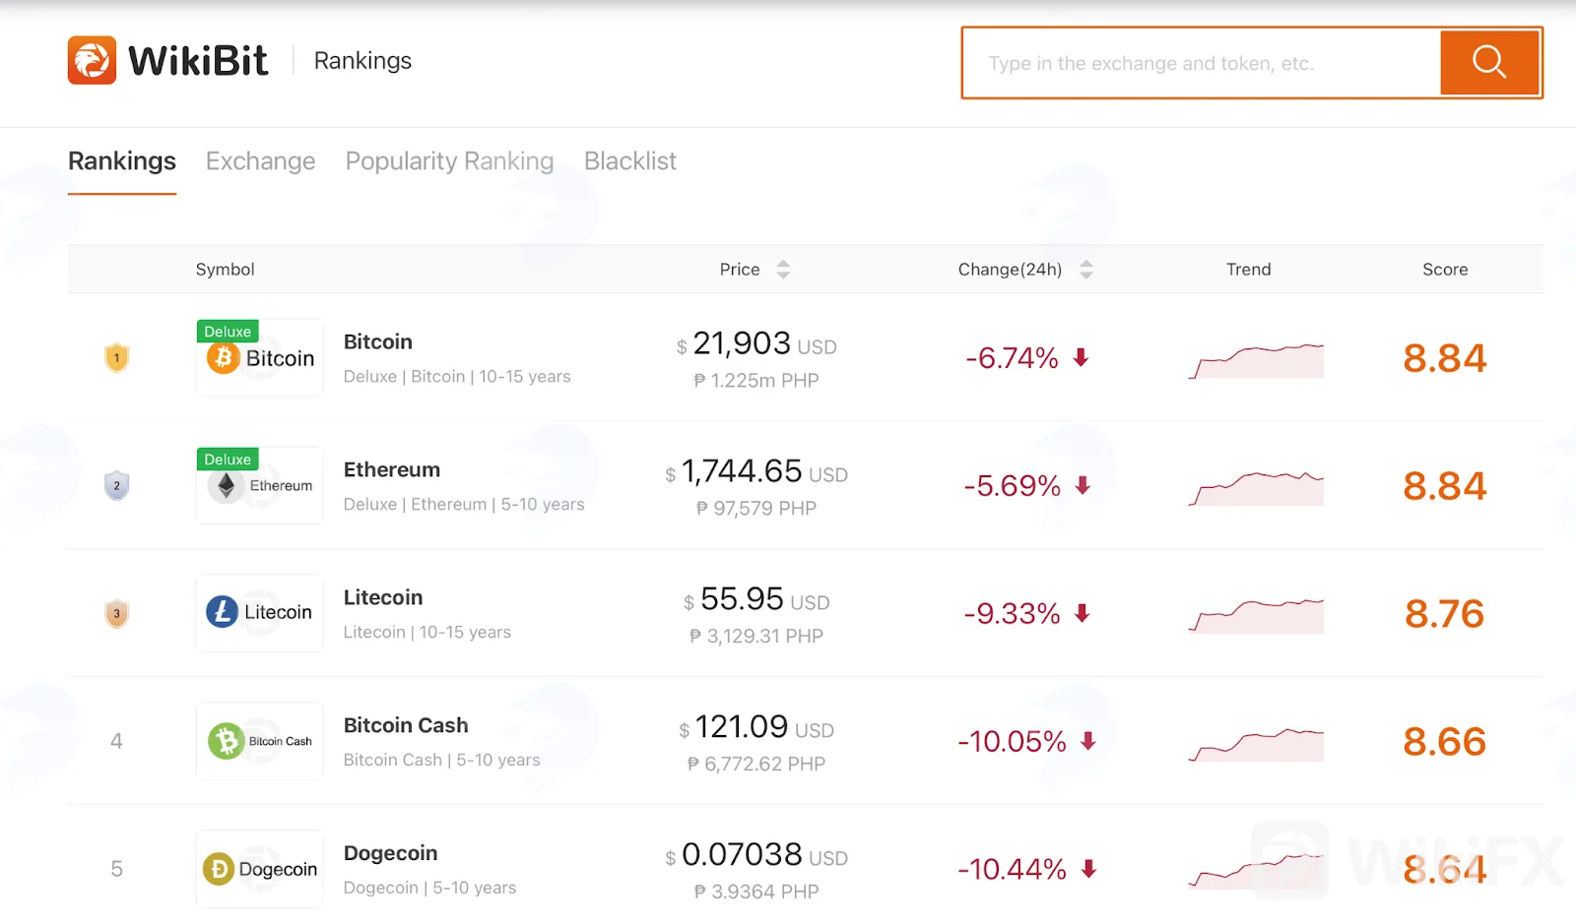1576x924 pixels.
Task: Click the Bitcoin coin logo thumbnail
Action: coord(260,357)
